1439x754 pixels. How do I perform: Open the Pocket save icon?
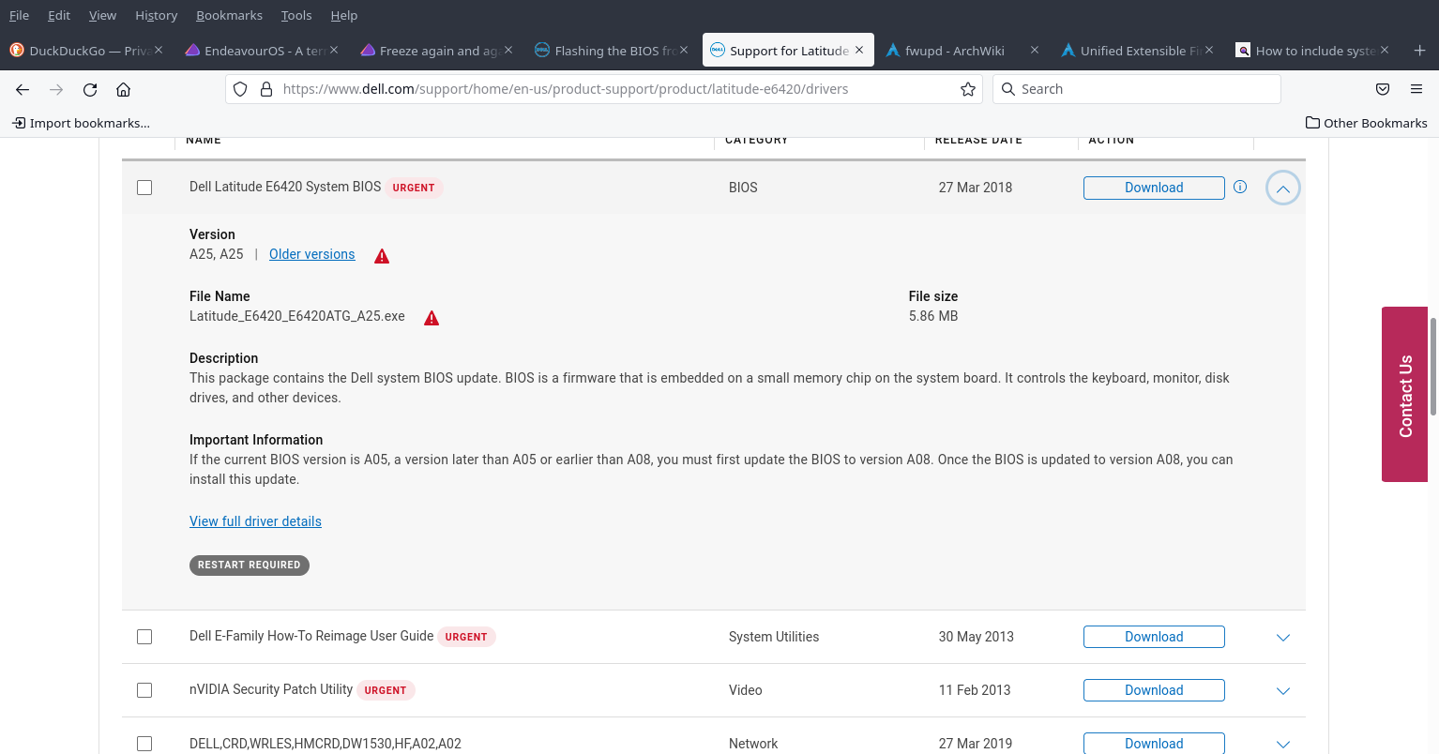[x=1383, y=89]
